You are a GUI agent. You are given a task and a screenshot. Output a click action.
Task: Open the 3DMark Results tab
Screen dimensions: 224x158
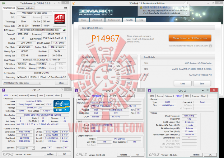coord(129,20)
